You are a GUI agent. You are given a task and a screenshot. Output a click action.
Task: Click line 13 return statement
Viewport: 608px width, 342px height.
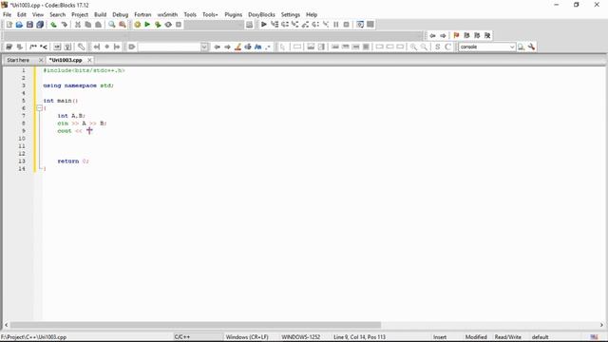coord(73,161)
